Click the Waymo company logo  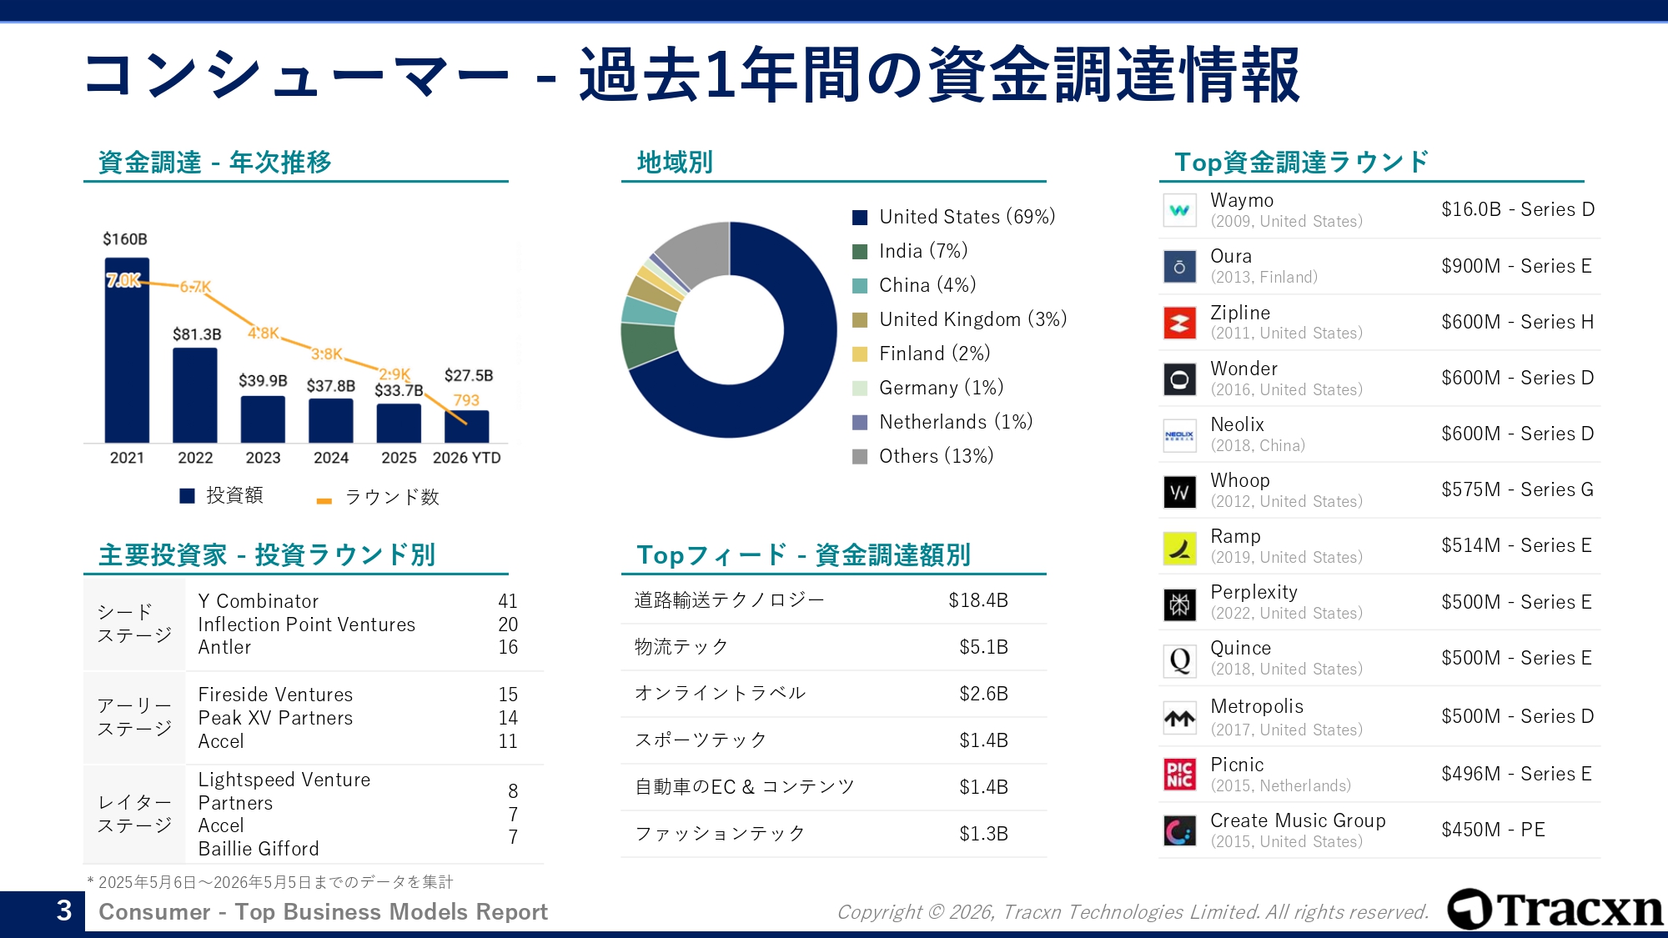pos(1179,210)
